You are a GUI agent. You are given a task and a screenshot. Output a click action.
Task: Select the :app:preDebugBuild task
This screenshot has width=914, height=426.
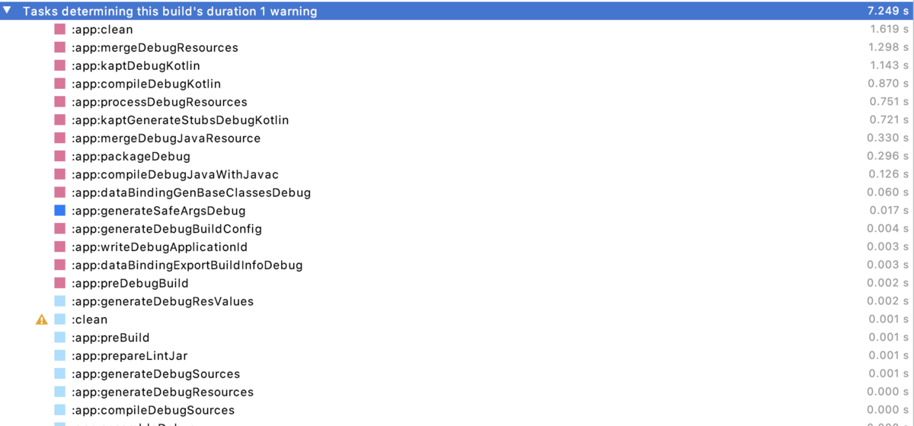click(457, 283)
